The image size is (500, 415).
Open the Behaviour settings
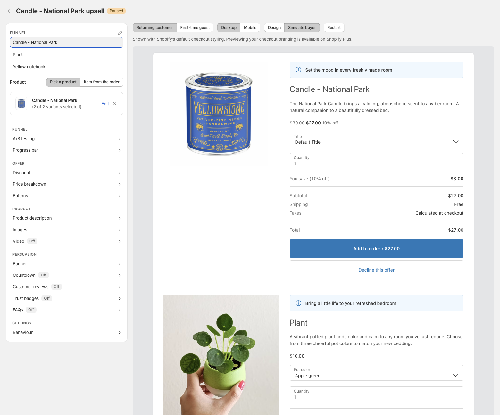[67, 332]
